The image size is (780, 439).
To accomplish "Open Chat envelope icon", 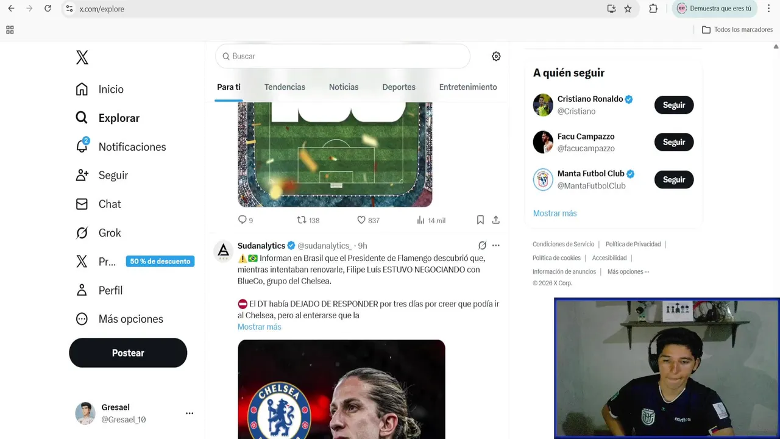I will (x=82, y=204).
